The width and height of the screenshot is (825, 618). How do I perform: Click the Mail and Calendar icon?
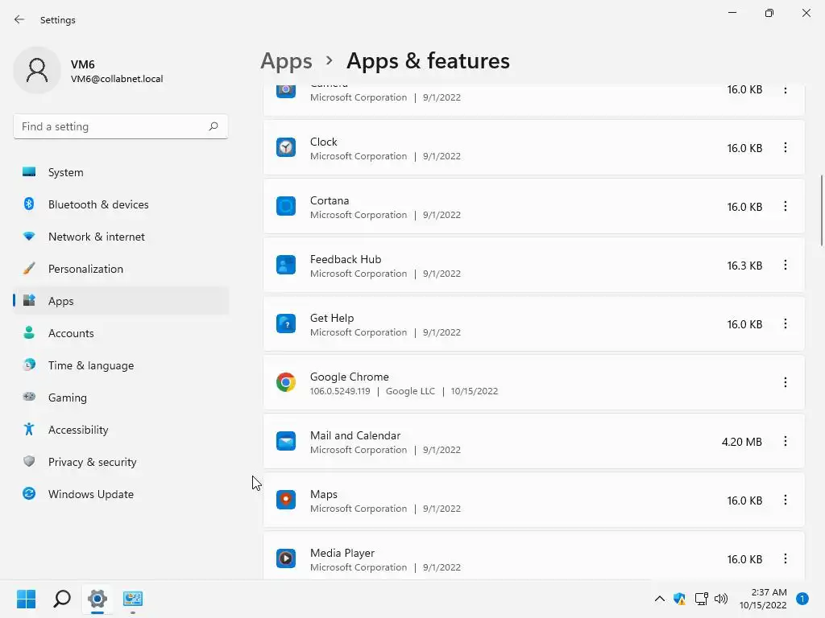[286, 442]
